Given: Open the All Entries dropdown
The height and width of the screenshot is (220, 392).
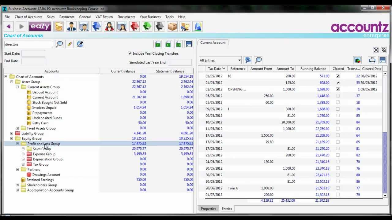Looking at the screenshot, I should point(220,60).
